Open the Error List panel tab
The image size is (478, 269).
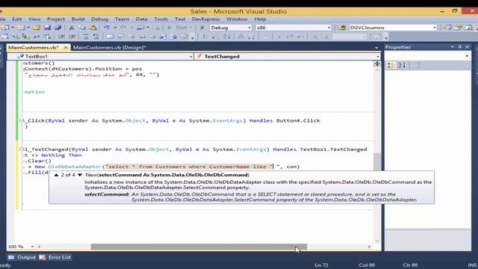tap(55, 257)
